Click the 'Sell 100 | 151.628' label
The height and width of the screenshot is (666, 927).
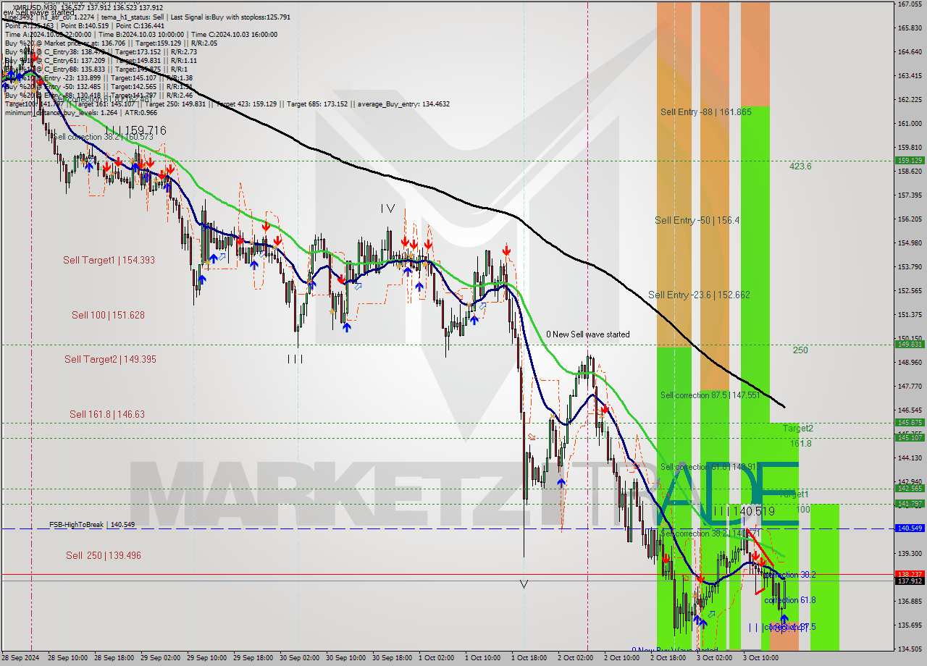[108, 315]
